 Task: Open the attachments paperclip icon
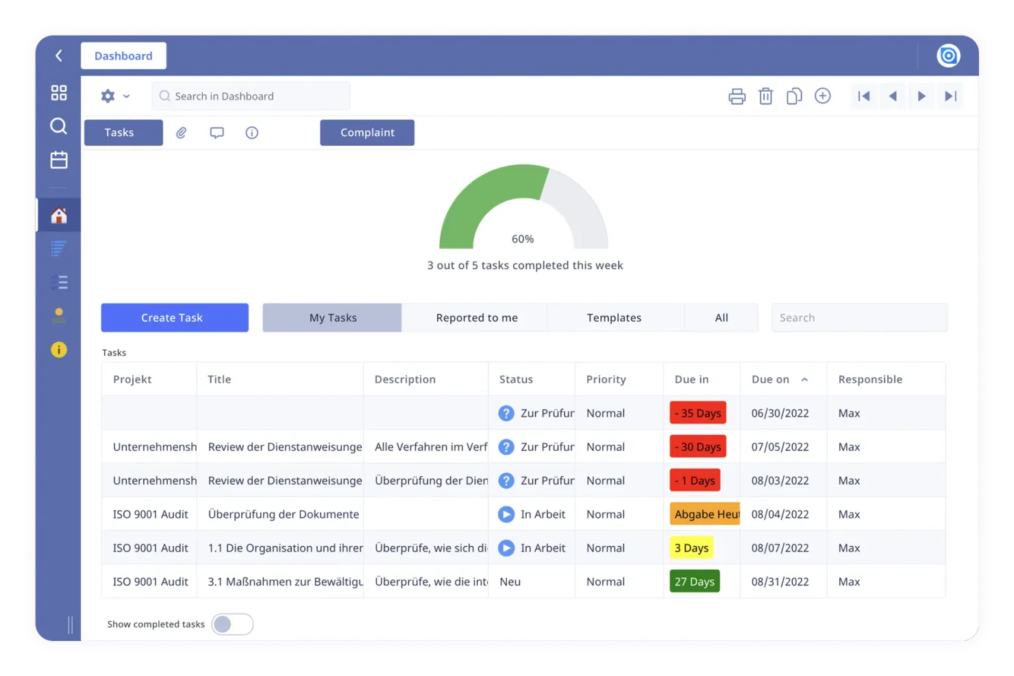coord(182,133)
